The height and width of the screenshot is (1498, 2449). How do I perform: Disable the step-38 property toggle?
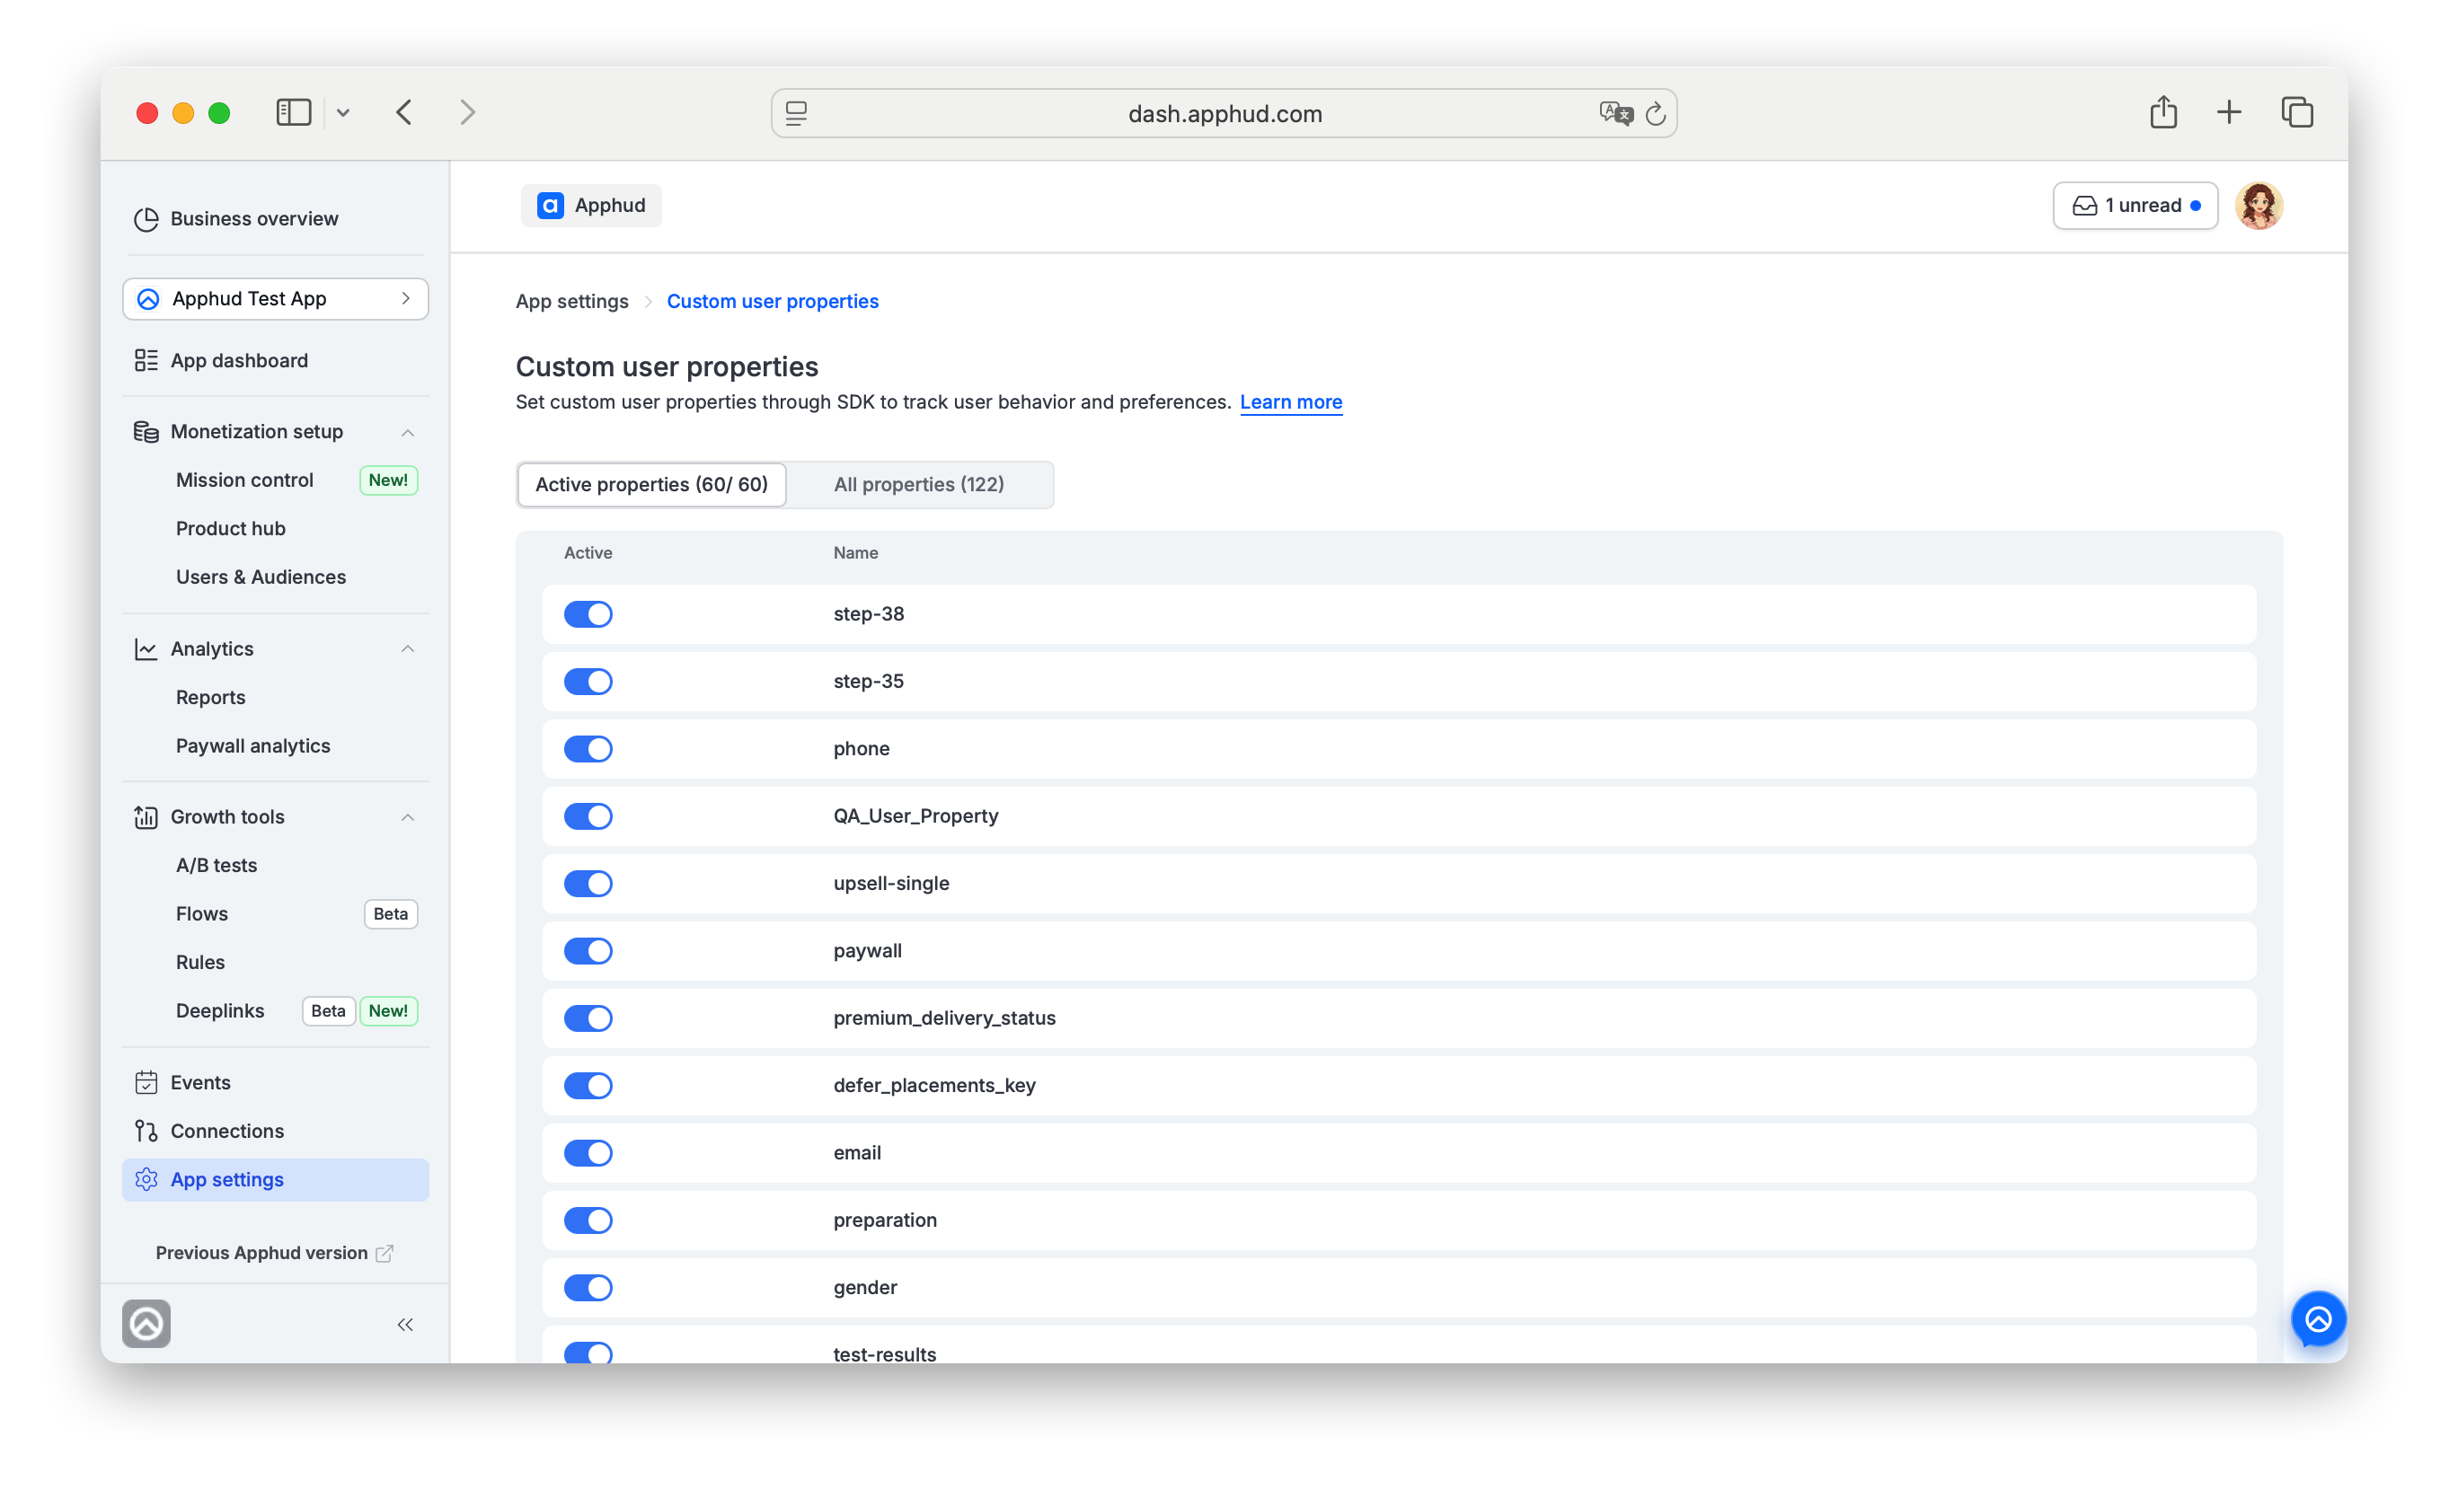[x=588, y=614]
